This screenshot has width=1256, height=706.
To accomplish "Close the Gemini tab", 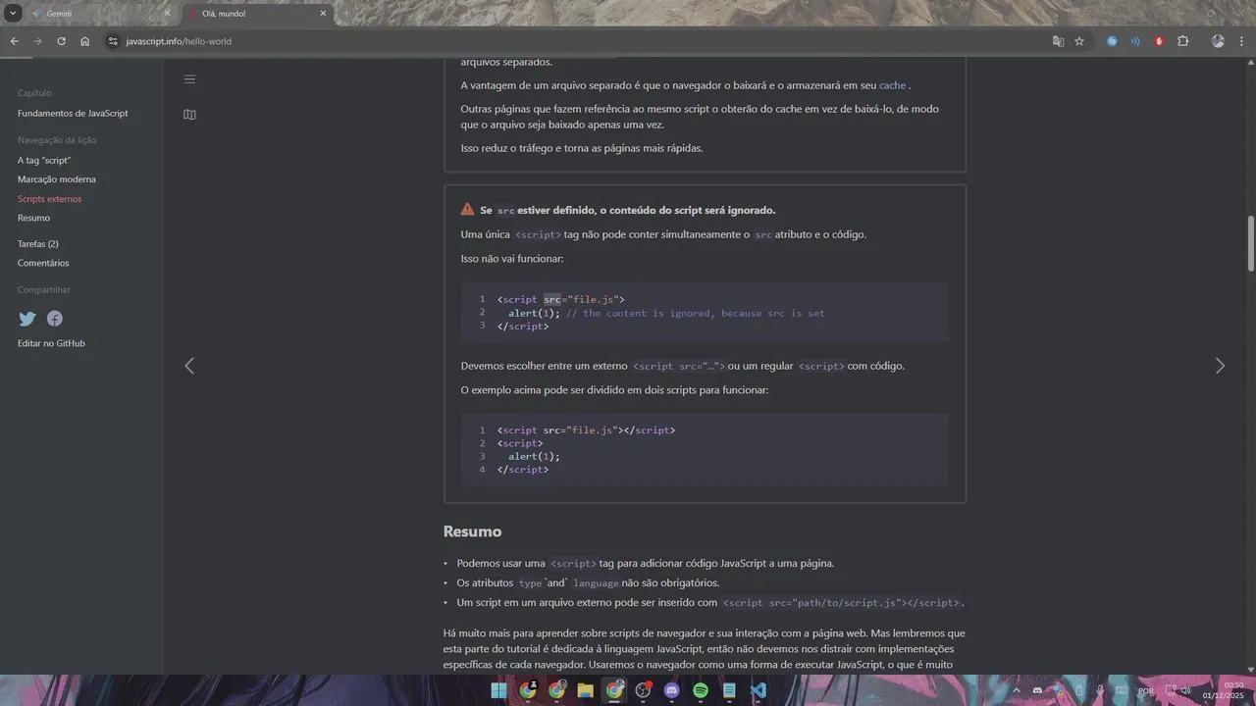I will coord(167,14).
